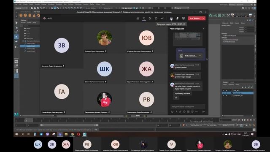Click the go to start of playback button
Screen dimensions: 270x152
[x=233, y=120]
